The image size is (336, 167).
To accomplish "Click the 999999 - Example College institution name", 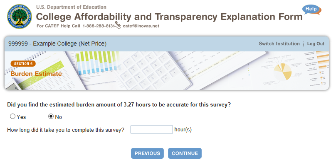I will [x=57, y=44].
